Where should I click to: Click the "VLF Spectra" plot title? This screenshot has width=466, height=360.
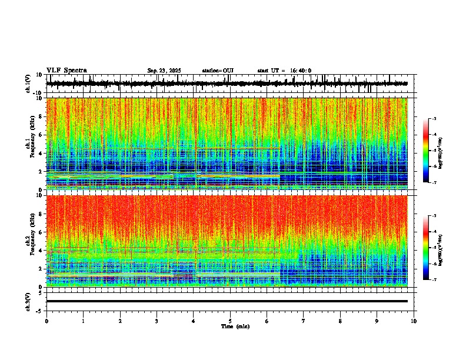click(66, 71)
